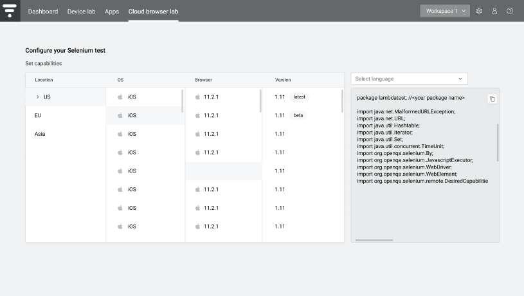Open the help question mark icon
Viewport: 524px width, 296px height.
click(510, 11)
